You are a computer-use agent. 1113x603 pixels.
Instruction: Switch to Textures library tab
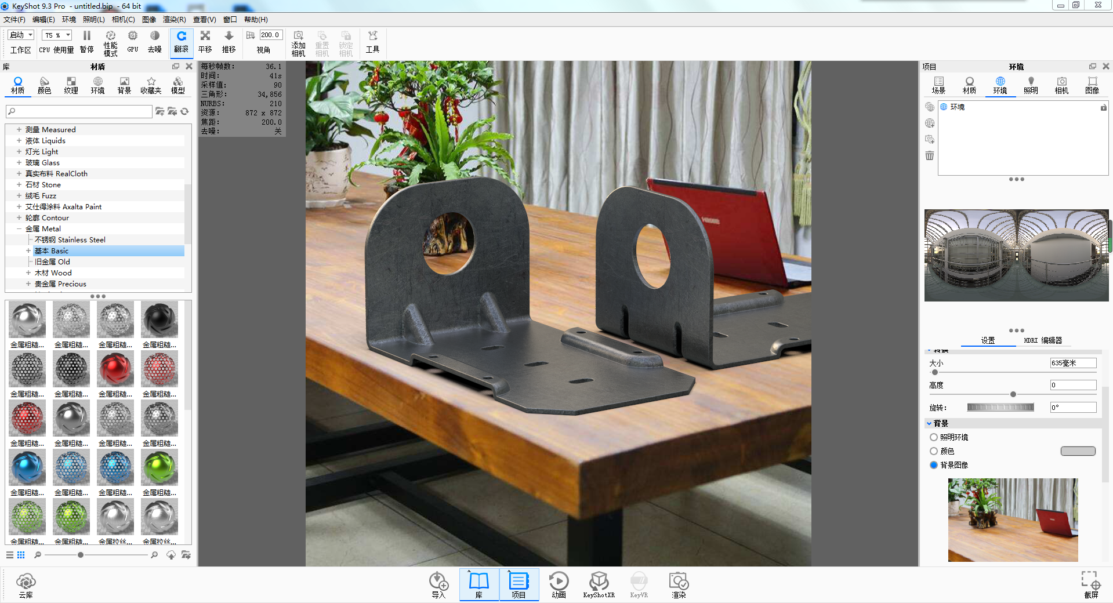71,85
